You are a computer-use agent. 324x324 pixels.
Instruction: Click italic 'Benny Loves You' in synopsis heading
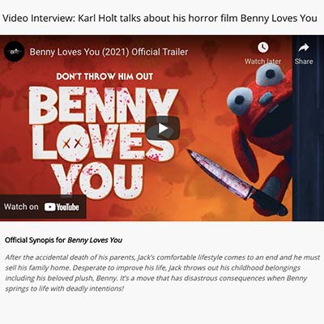click(x=95, y=240)
